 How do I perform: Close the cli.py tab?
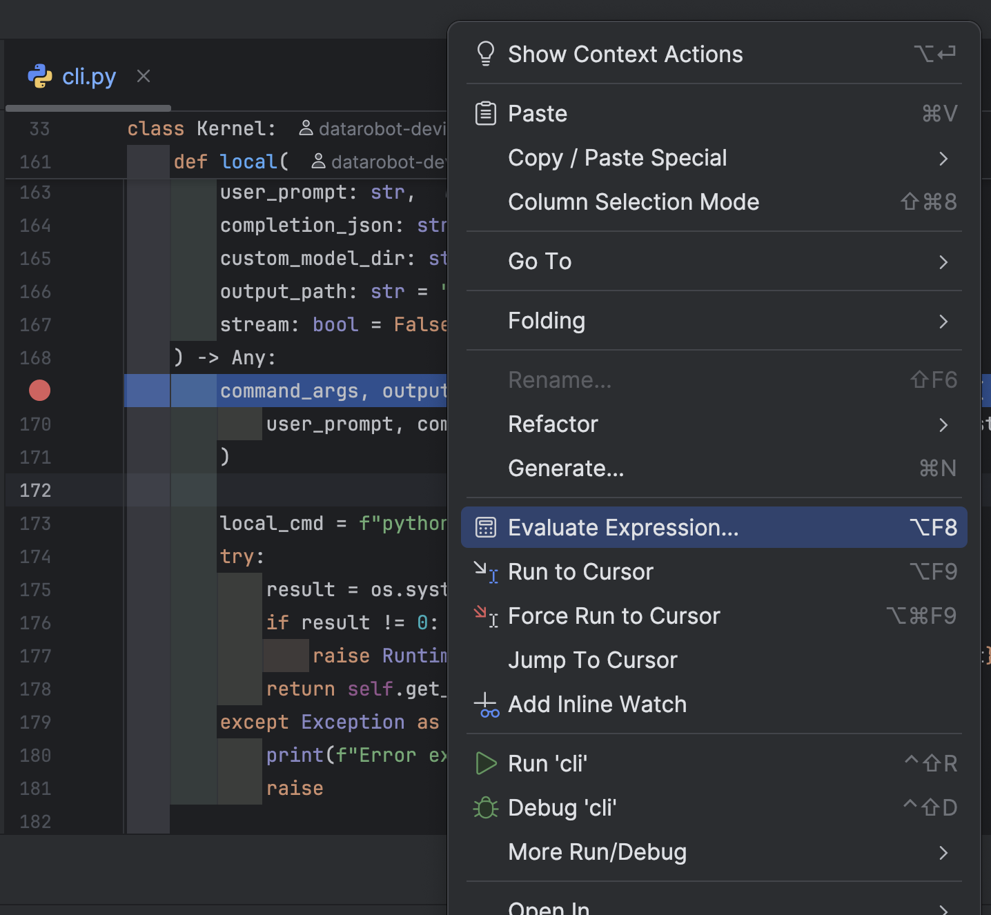(x=144, y=77)
